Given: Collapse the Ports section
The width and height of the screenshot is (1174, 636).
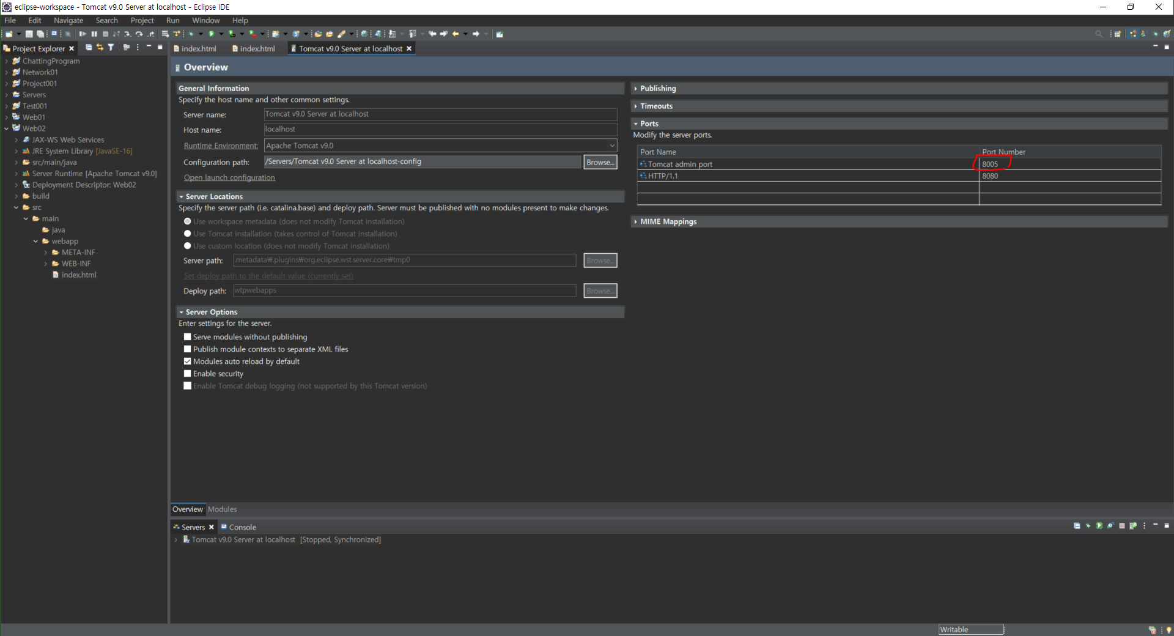Looking at the screenshot, I should tap(636, 124).
